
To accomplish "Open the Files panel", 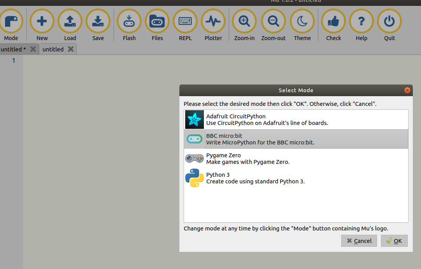I will (x=157, y=25).
